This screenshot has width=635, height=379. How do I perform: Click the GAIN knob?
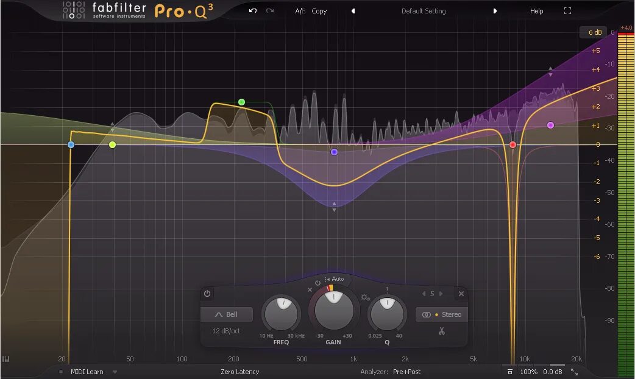[x=334, y=311]
